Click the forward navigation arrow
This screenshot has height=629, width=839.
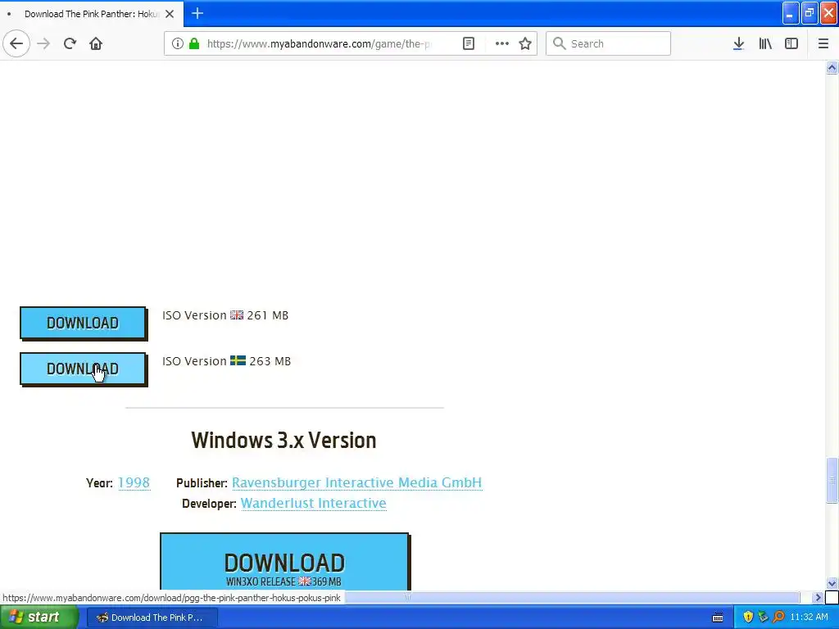tap(43, 43)
